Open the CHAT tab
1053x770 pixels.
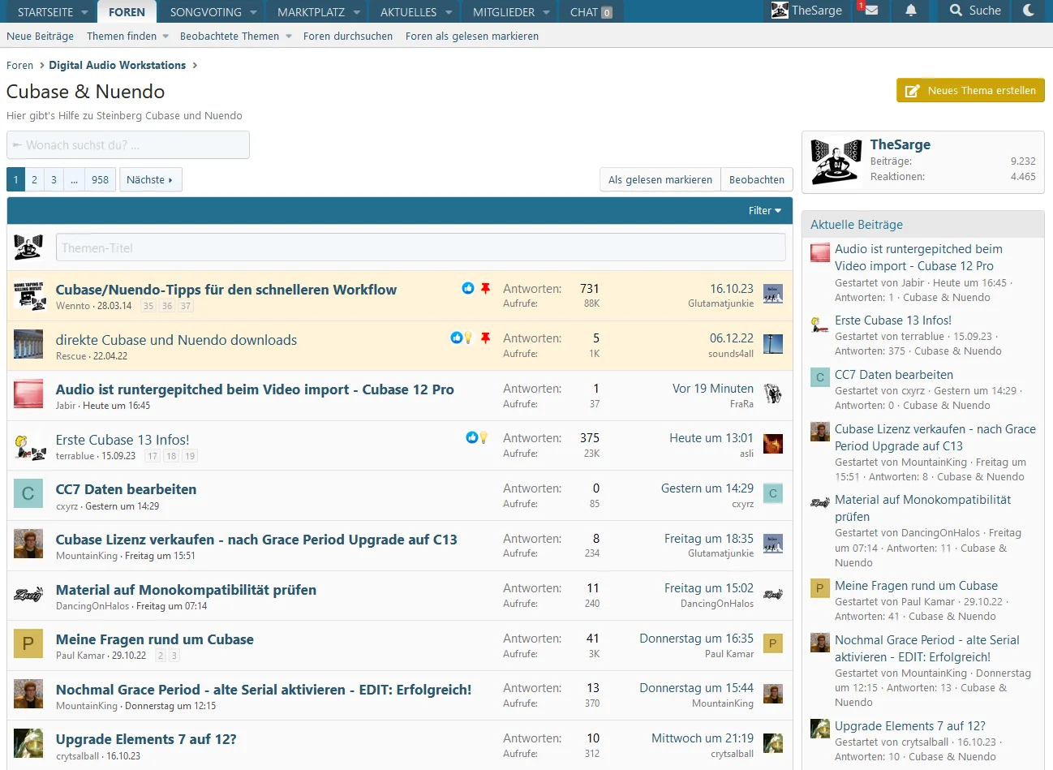point(591,12)
